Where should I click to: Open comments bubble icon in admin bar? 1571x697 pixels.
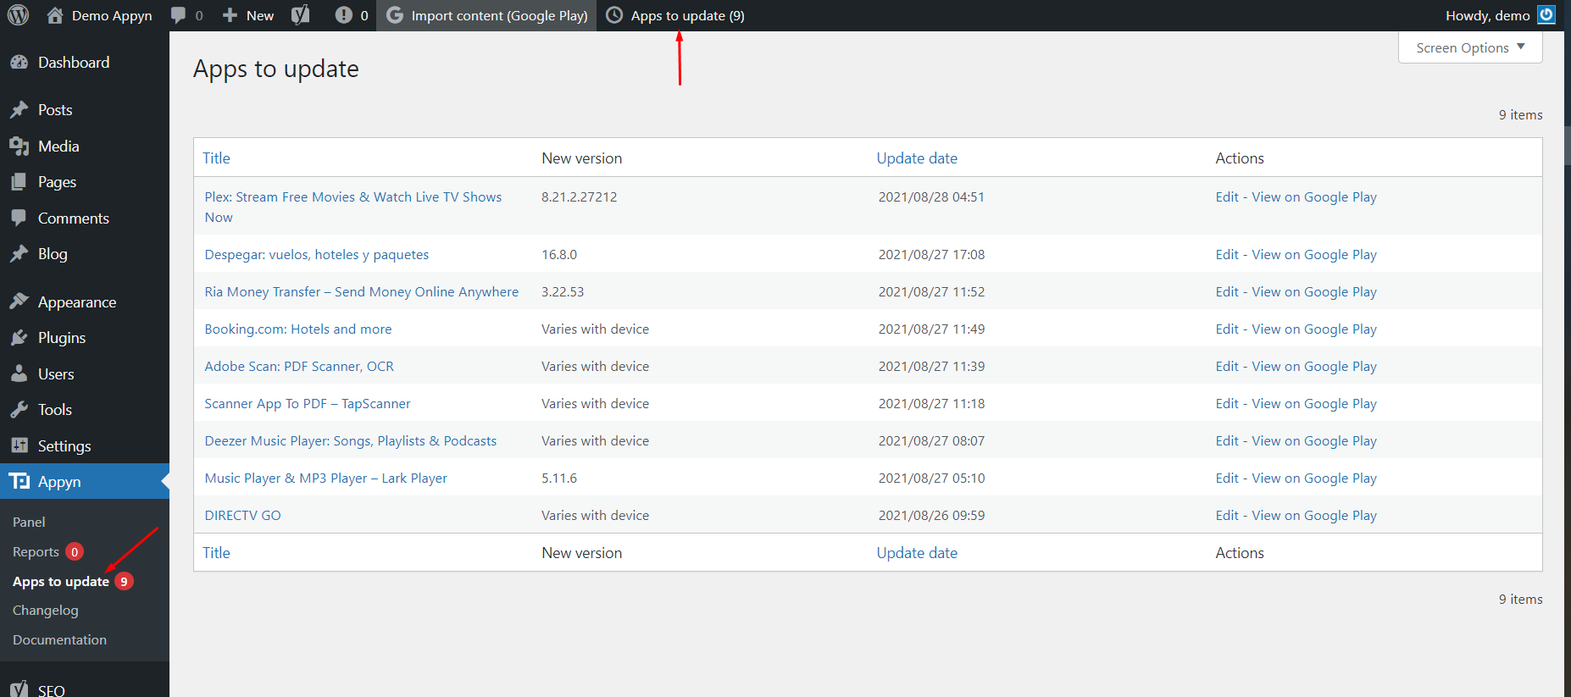pyautogui.click(x=178, y=15)
